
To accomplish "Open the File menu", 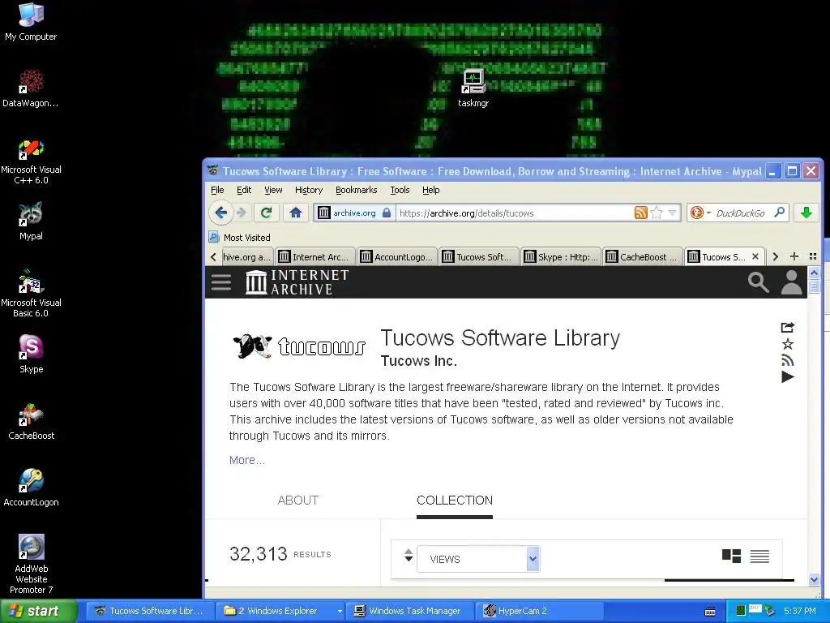I will [217, 190].
